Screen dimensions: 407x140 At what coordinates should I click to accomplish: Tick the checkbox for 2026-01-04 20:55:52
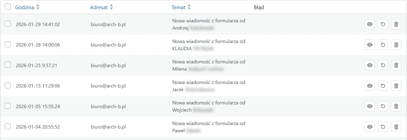tap(8, 126)
